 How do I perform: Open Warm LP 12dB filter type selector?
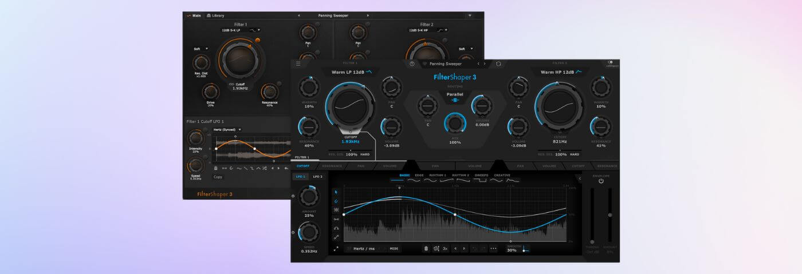coord(352,72)
